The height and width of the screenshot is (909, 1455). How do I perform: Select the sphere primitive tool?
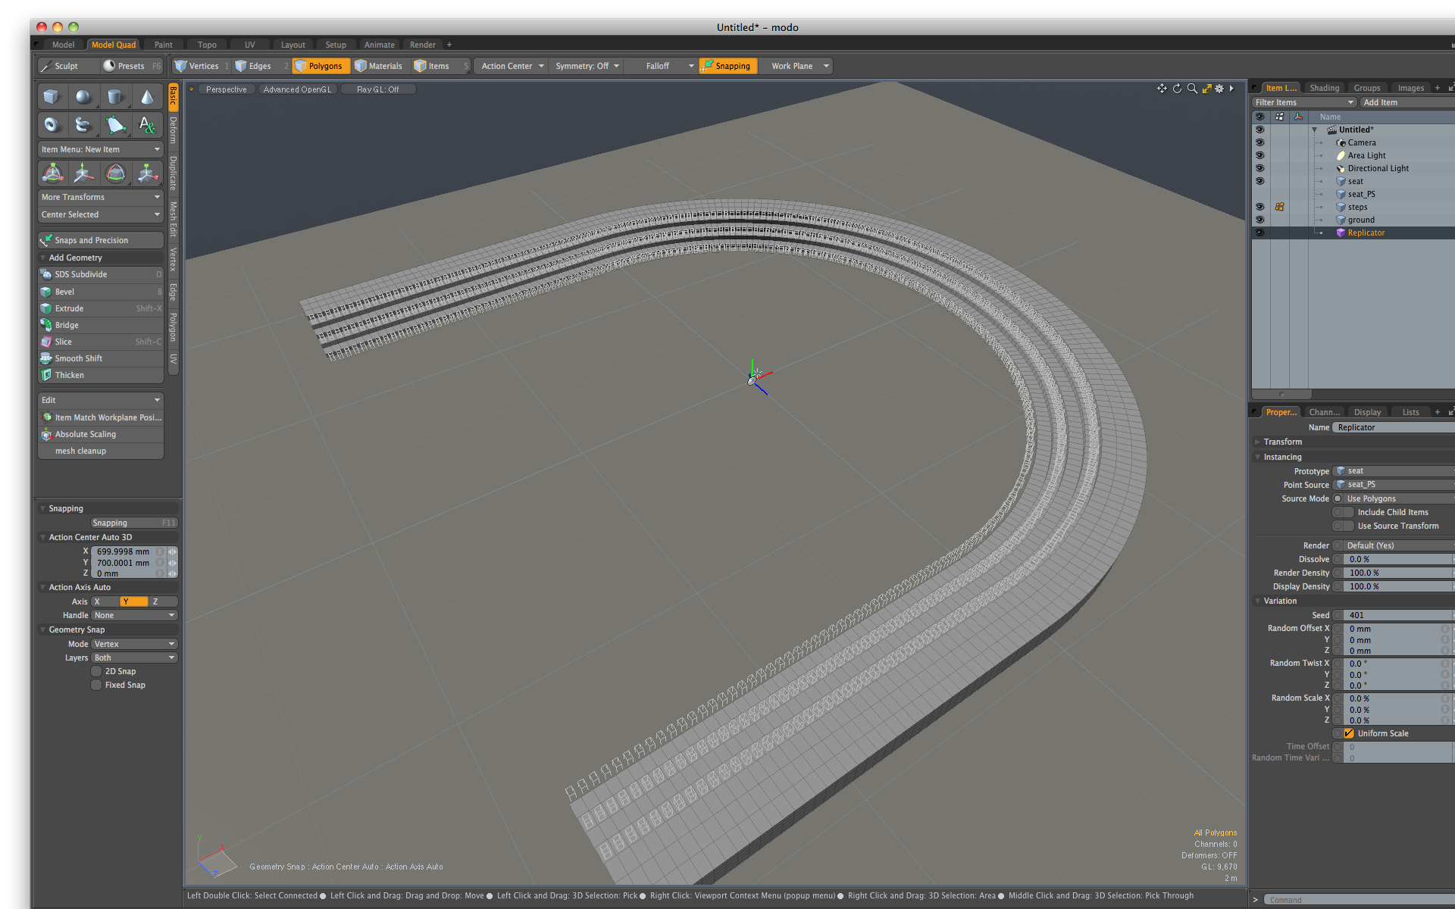pyautogui.click(x=83, y=97)
